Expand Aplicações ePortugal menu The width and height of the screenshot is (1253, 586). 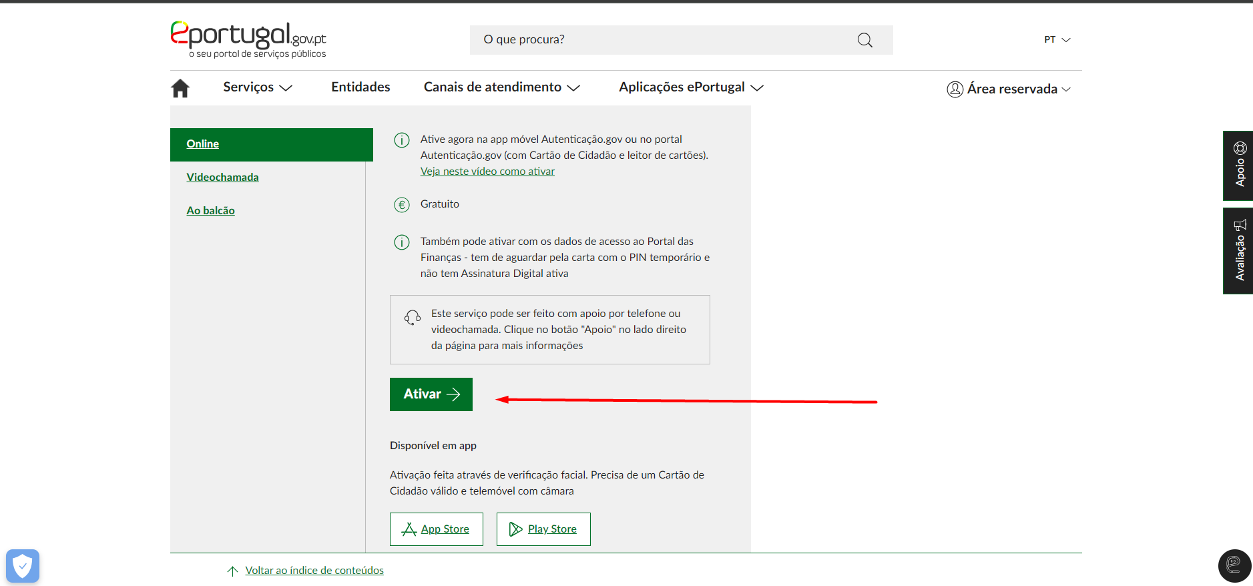click(691, 87)
